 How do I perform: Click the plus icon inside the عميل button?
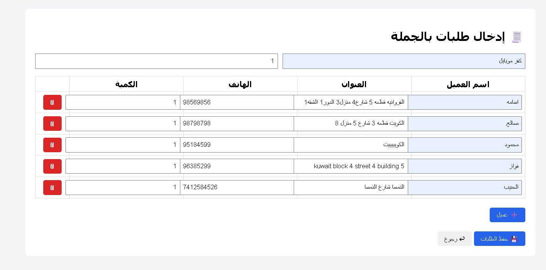[513, 215]
